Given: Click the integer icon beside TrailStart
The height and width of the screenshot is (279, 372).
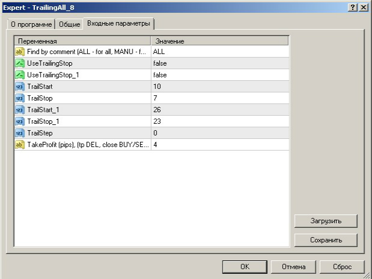Looking at the screenshot, I should click(x=20, y=87).
